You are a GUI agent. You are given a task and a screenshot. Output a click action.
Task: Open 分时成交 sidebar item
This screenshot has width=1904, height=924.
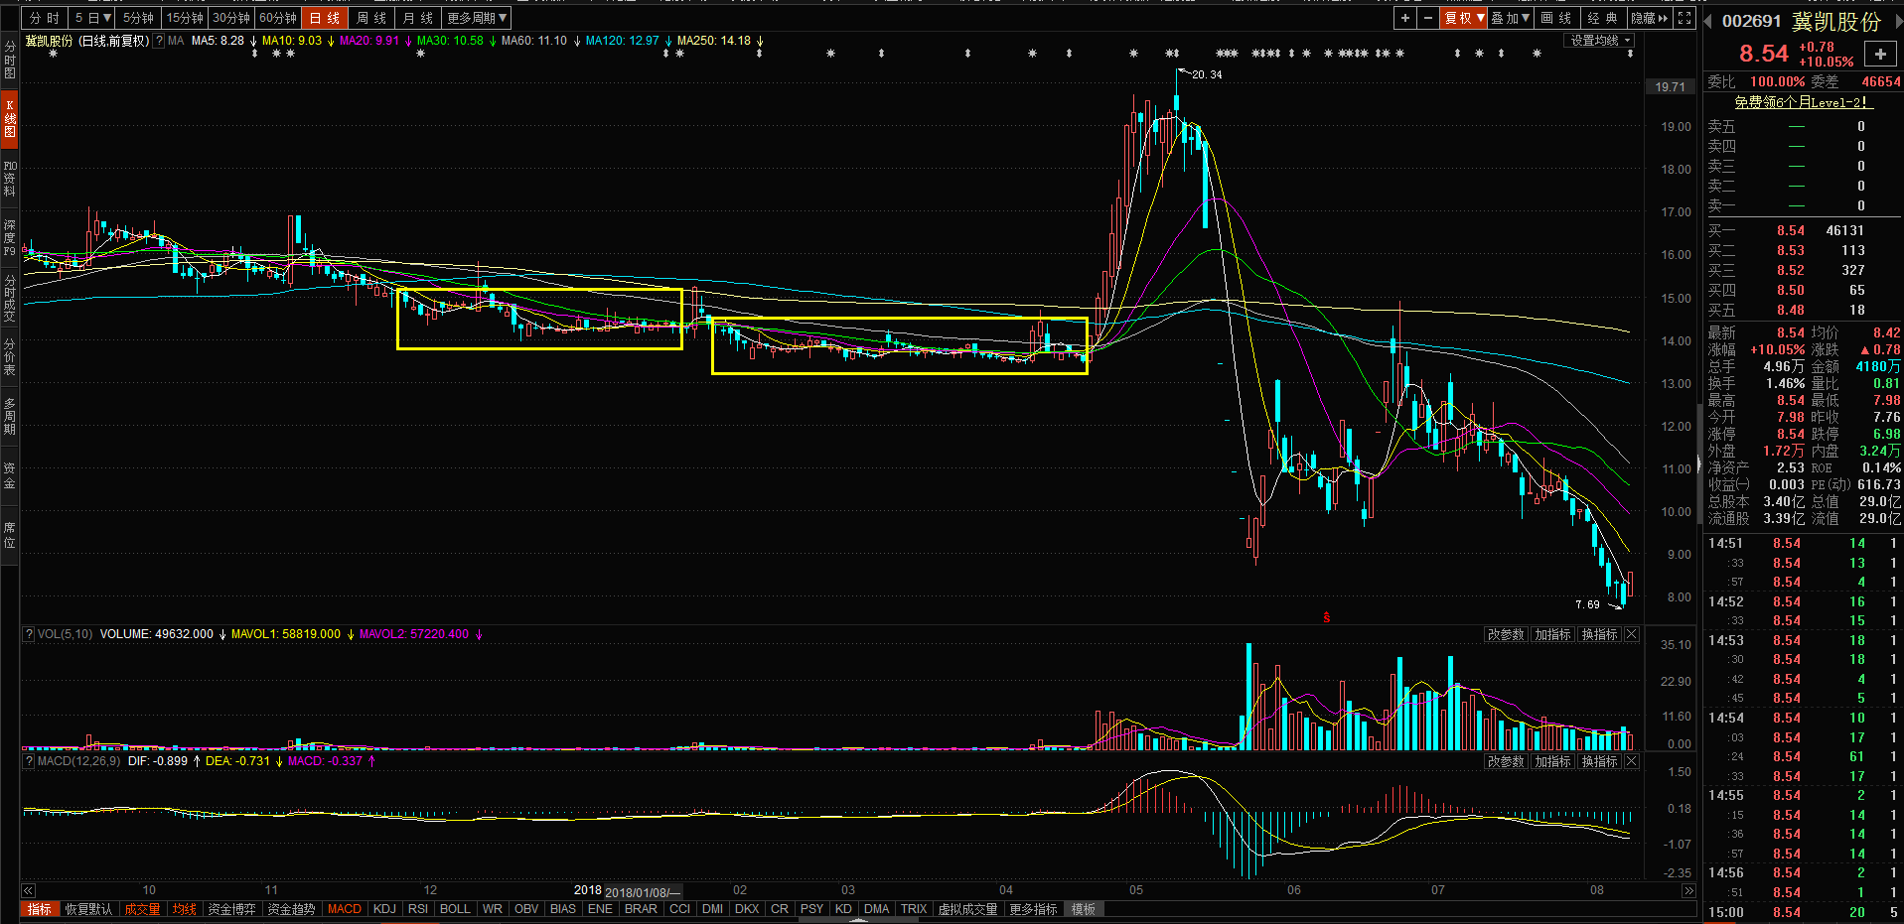[x=9, y=299]
